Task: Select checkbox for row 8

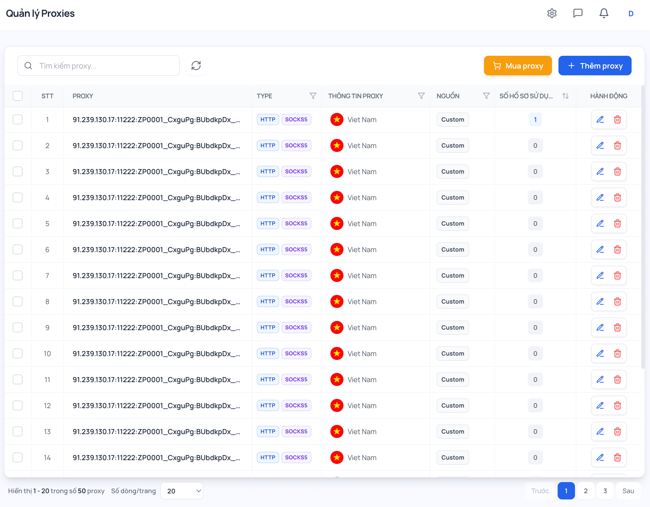Action: coord(18,302)
